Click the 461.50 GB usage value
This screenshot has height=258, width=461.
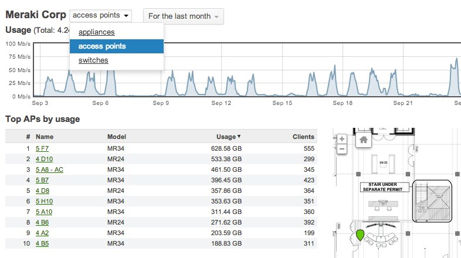click(226, 169)
